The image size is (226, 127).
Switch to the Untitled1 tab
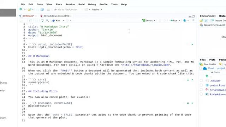(29, 16)
